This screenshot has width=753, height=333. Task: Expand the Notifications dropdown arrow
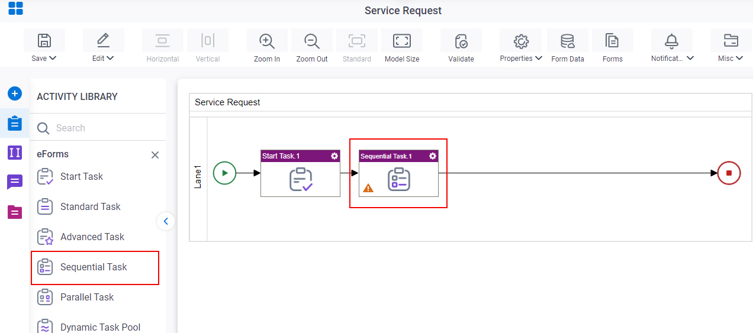click(x=690, y=58)
